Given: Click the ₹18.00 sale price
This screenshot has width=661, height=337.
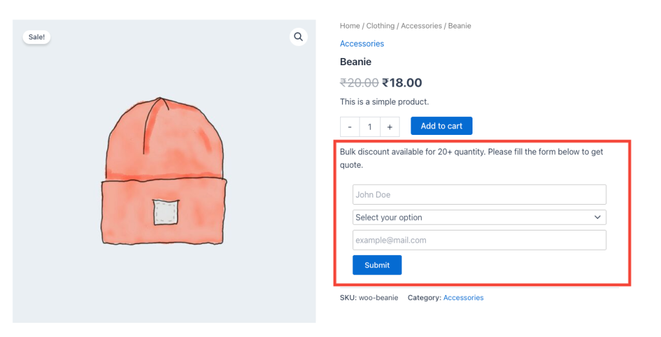Looking at the screenshot, I should coord(402,83).
